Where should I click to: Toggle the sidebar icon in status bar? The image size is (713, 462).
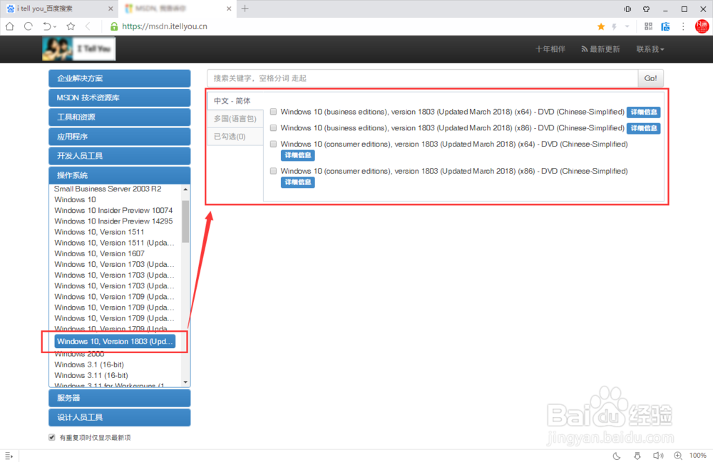(x=9, y=456)
